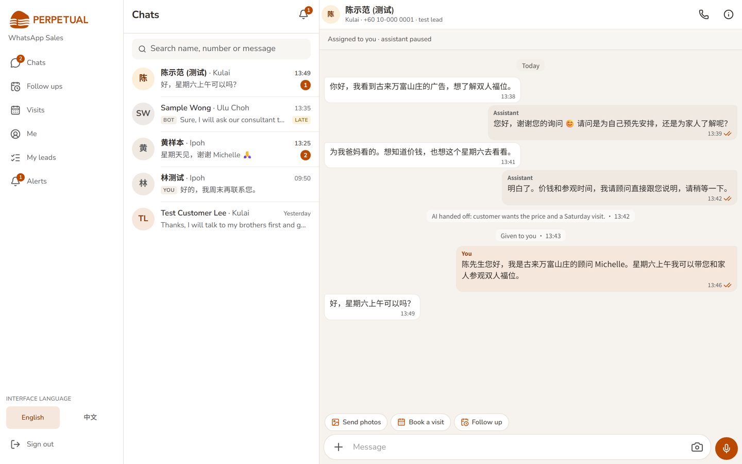Click the Send photos button

[x=357, y=422]
